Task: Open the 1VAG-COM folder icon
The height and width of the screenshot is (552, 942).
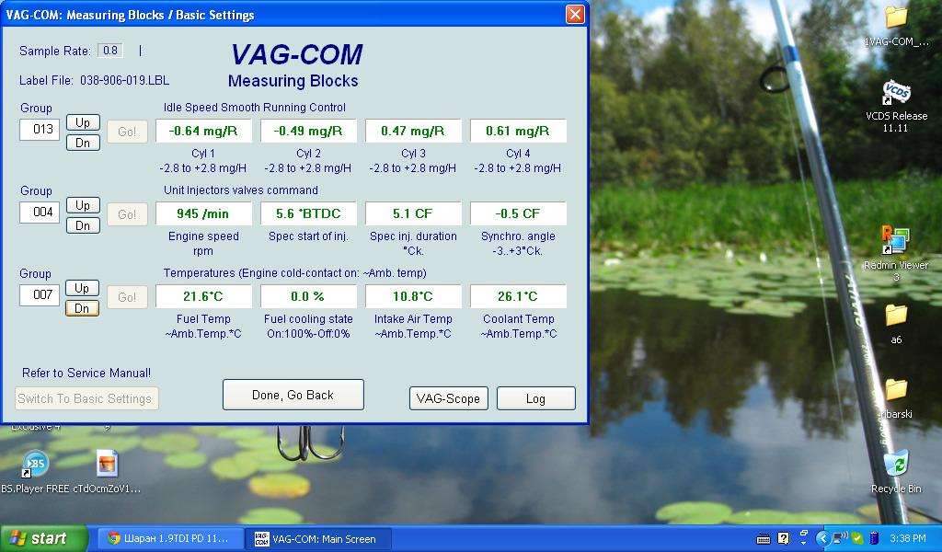Action: click(x=896, y=17)
